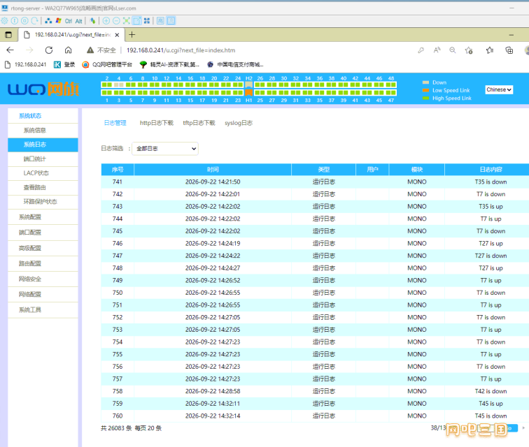Click the High Speed Link legend swatch
This screenshot has height=447, width=529.
coord(425,98)
